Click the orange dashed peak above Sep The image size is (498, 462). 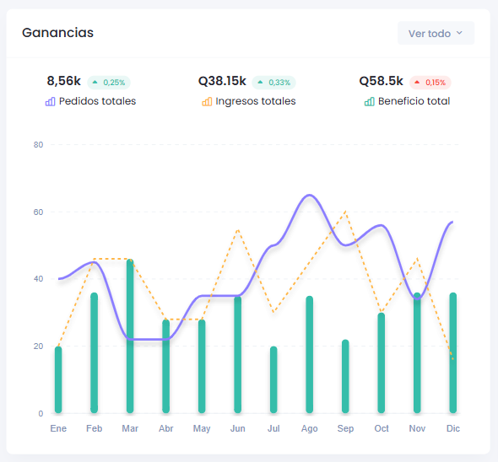[345, 212]
